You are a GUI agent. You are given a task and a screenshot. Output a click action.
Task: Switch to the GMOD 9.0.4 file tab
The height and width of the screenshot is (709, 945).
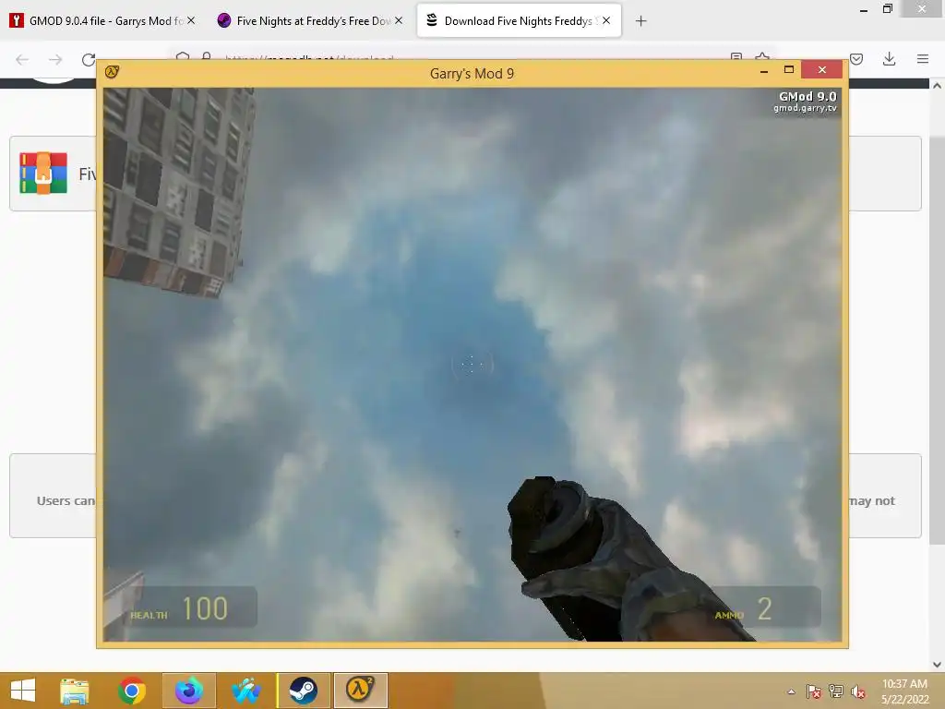tap(102, 20)
